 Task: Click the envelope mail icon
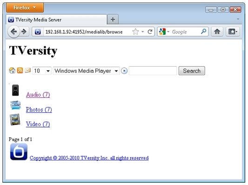[27, 70]
